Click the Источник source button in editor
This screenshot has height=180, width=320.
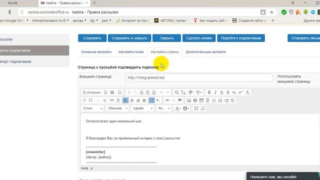tap(91, 92)
